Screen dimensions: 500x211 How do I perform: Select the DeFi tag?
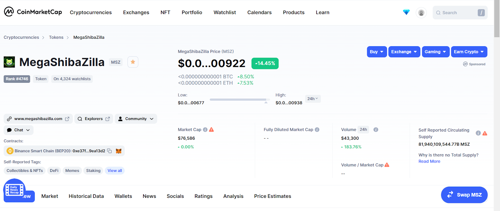54,171
